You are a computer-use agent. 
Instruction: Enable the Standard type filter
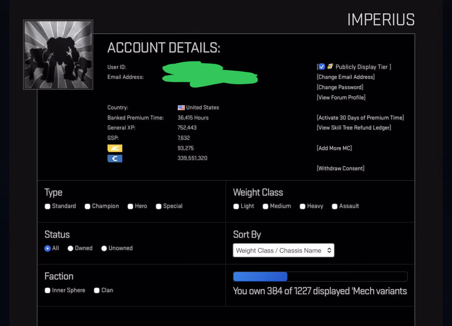coord(47,206)
